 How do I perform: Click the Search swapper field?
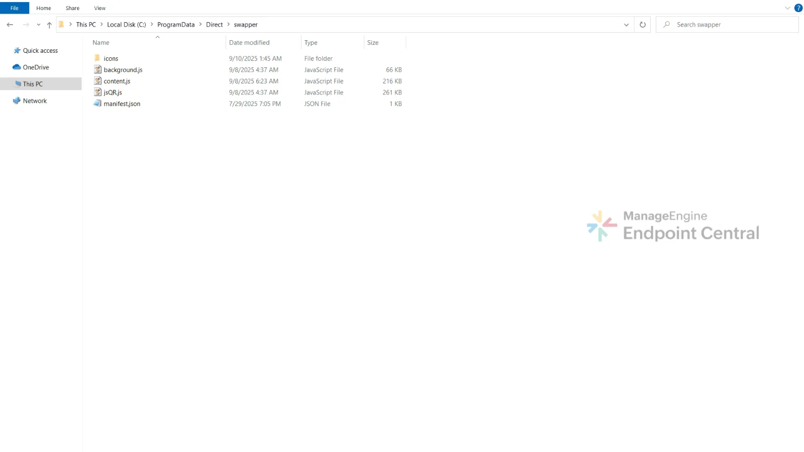pyautogui.click(x=727, y=25)
